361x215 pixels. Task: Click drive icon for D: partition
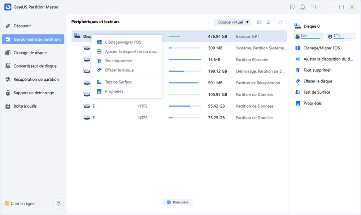click(x=87, y=106)
